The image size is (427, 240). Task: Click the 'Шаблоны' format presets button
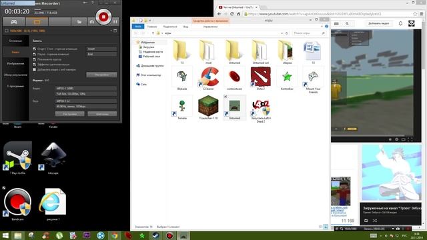click(x=102, y=114)
